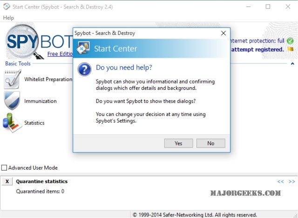Click the Basic Tools section heading
Screen dimensions: 298x218
click(x=18, y=63)
